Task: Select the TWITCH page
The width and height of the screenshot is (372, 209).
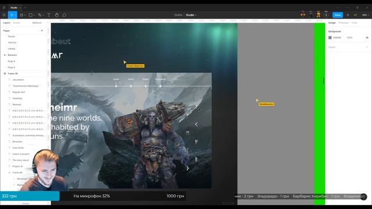Action: click(x=12, y=42)
